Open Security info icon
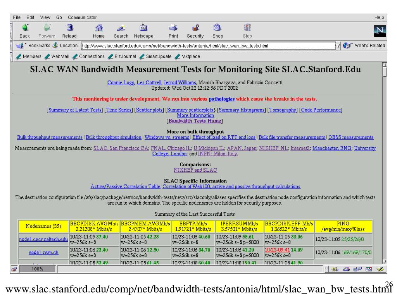Image resolution: width=397 pixels, height=297 pixels. 195,28
